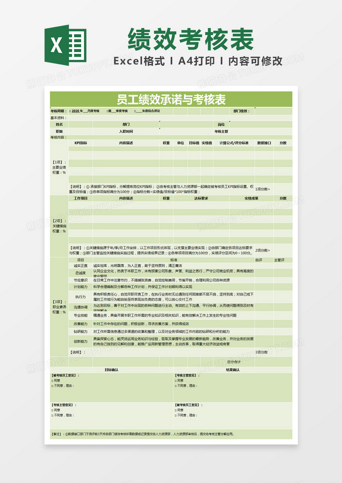Select the 诚实正直 row label

(x=81, y=265)
